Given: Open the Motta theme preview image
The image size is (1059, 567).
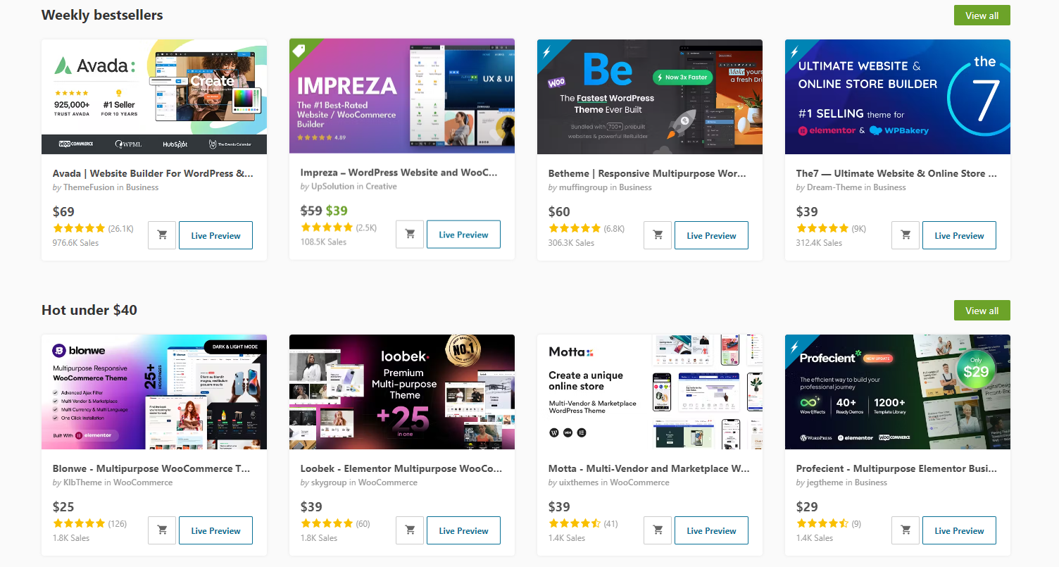Looking at the screenshot, I should click(650, 392).
